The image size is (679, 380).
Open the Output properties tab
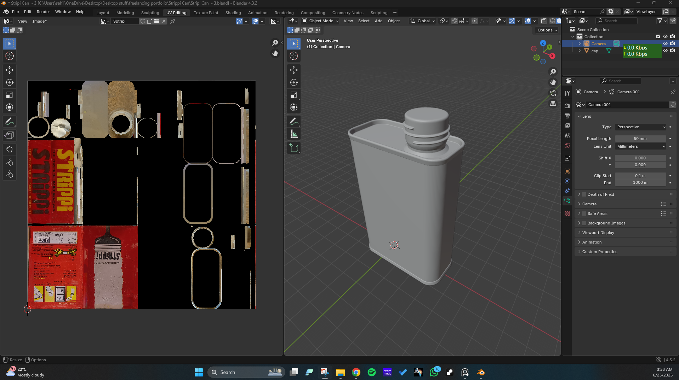567,116
